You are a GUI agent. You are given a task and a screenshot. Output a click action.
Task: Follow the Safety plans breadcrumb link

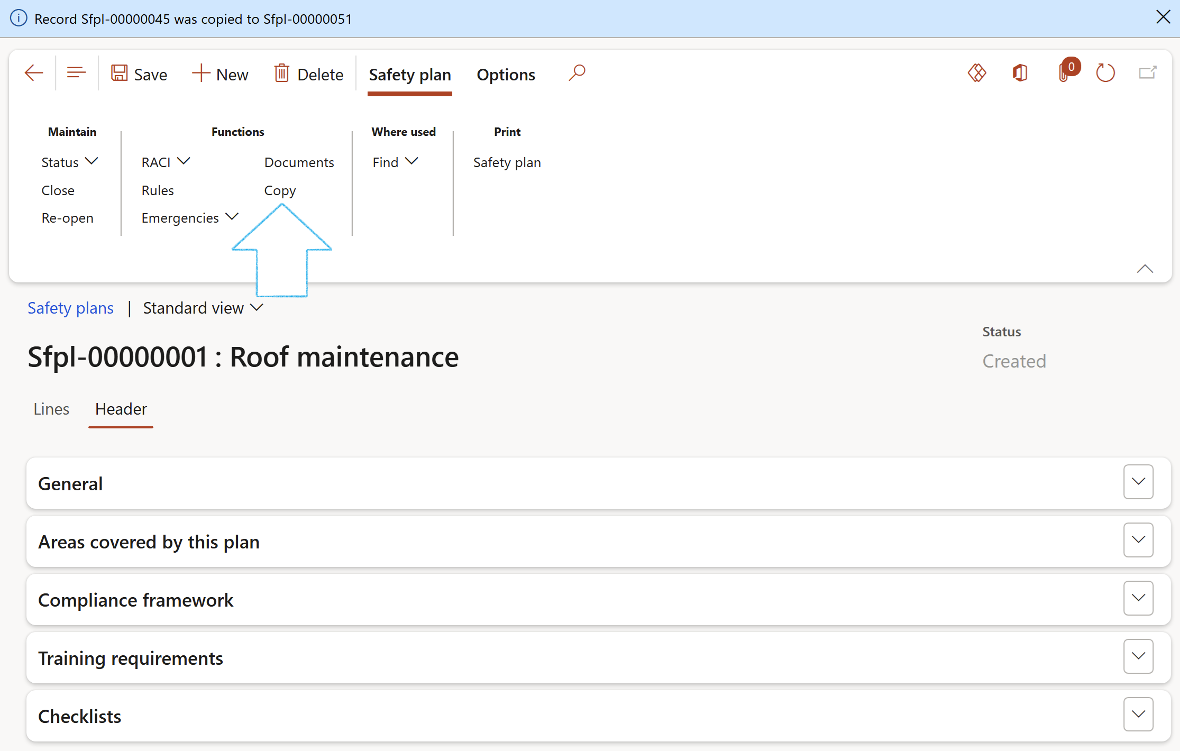pyautogui.click(x=70, y=308)
